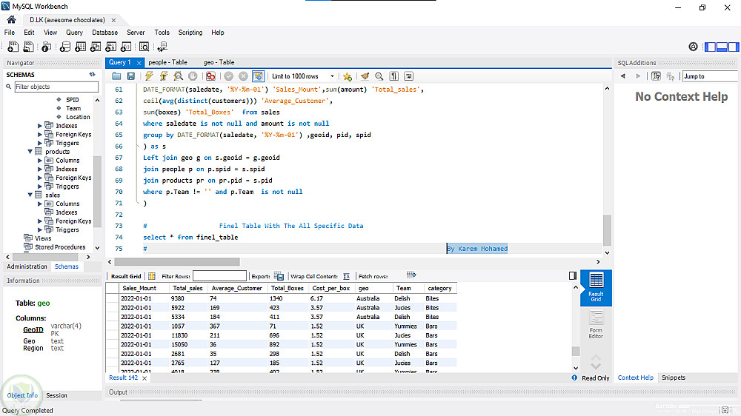Execute the SQL script with lightning icon
Image resolution: width=741 pixels, height=416 pixels.
[149, 76]
